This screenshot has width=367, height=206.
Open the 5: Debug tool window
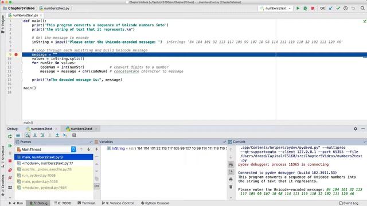[x=38, y=203]
